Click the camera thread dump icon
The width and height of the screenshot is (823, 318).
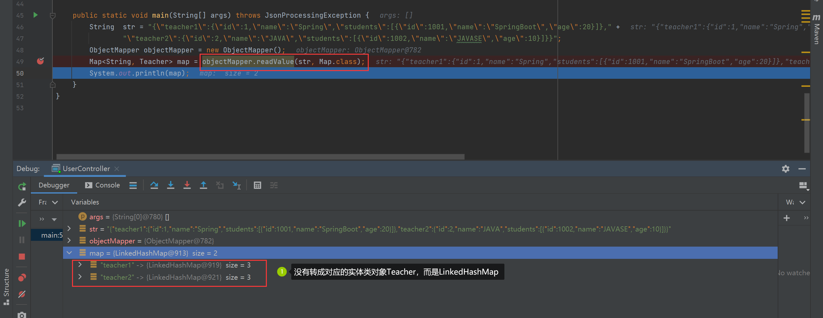pos(22,314)
